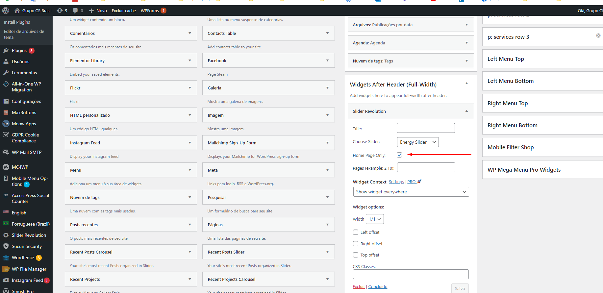Open Install Plugins submenu item
Screen dimensions: 603x293
click(17, 22)
